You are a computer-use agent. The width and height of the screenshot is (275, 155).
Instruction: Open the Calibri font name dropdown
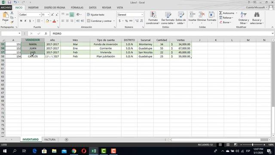pyautogui.click(x=40, y=15)
